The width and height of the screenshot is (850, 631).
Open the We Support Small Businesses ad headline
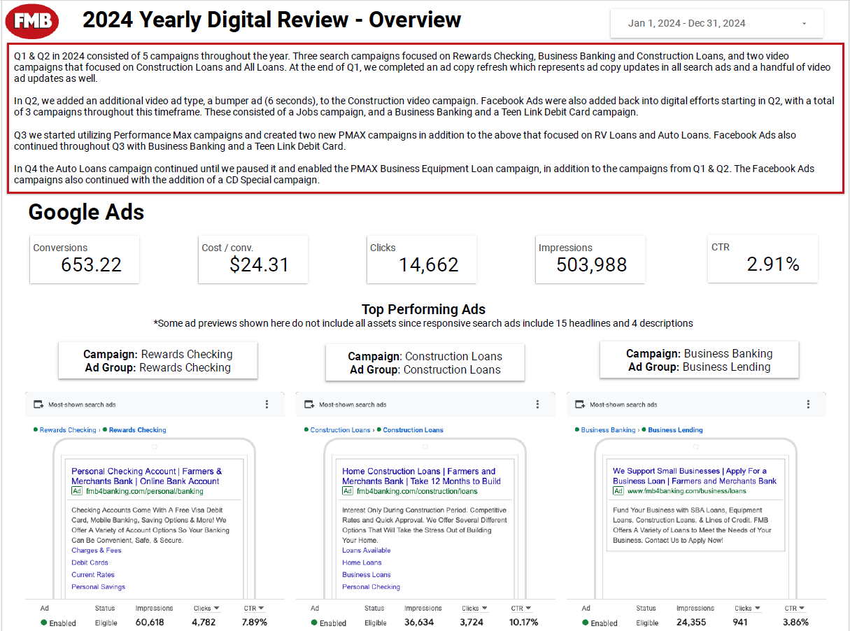(695, 476)
